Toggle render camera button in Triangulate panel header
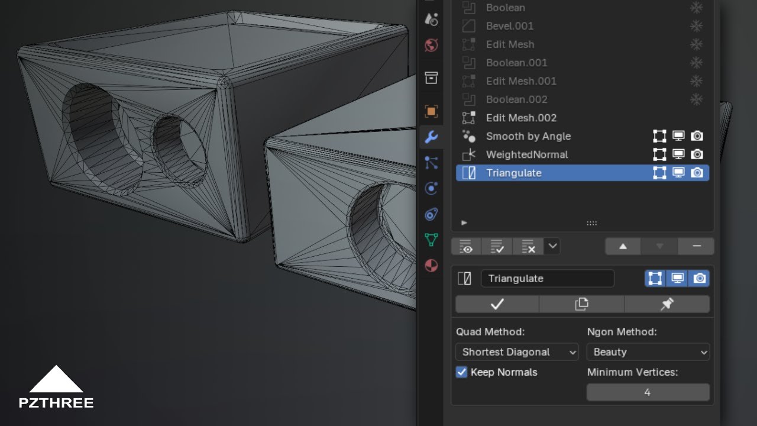Image resolution: width=757 pixels, height=426 pixels. pos(699,279)
